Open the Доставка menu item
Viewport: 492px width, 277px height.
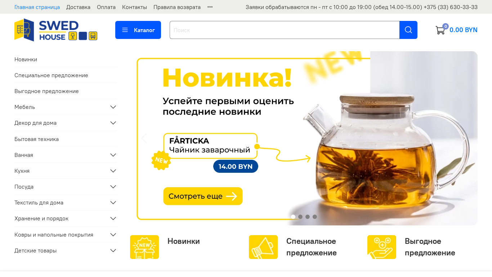click(x=78, y=7)
